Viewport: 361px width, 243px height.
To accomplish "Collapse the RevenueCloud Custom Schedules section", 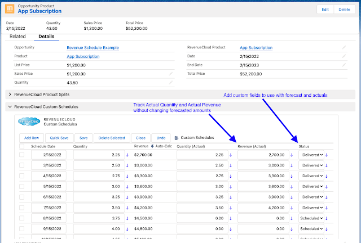I will click(x=10, y=107).
